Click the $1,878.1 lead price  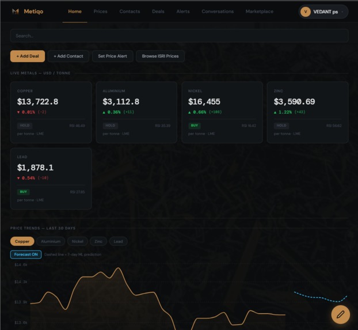tap(35, 168)
